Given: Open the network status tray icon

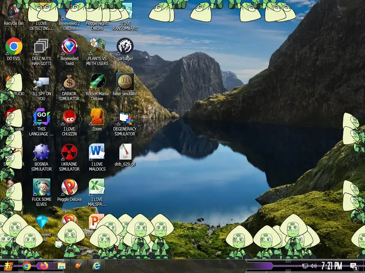Looking at the screenshot, I should coord(305,266).
